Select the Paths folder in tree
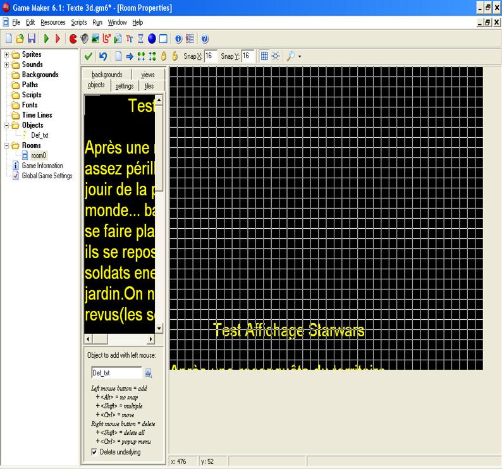This screenshot has height=469, width=502. pyautogui.click(x=30, y=85)
